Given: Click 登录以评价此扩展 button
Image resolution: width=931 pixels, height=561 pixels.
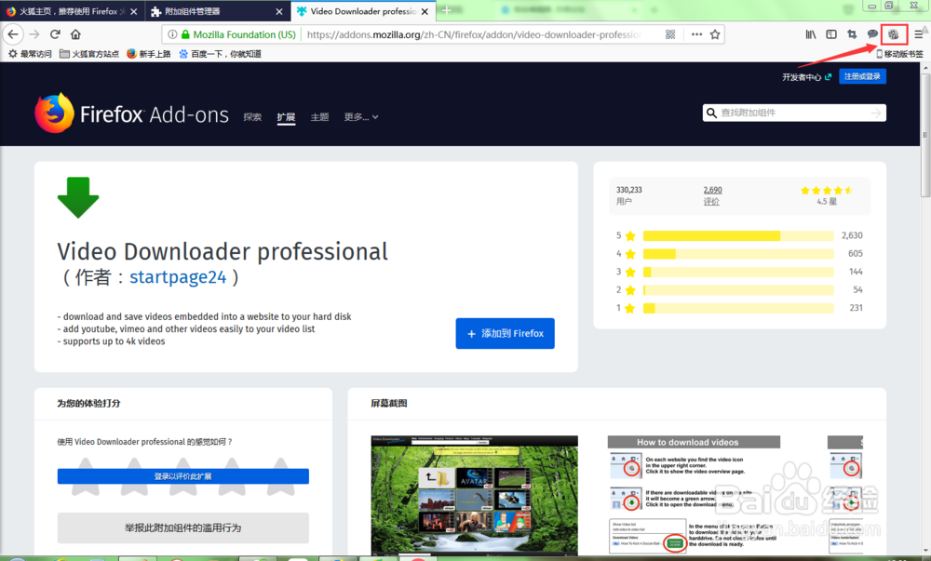Looking at the screenshot, I should [x=182, y=476].
